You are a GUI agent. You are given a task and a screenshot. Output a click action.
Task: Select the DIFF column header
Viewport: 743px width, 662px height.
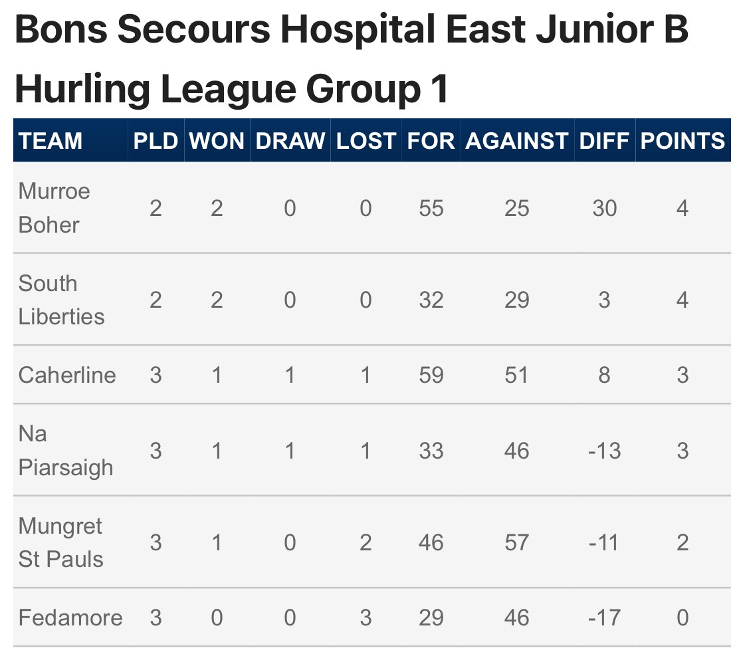(604, 141)
